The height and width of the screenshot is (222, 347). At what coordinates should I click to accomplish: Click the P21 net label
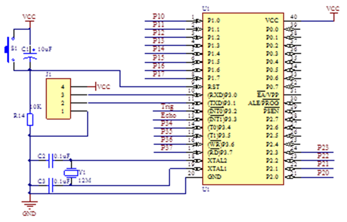(323, 164)
